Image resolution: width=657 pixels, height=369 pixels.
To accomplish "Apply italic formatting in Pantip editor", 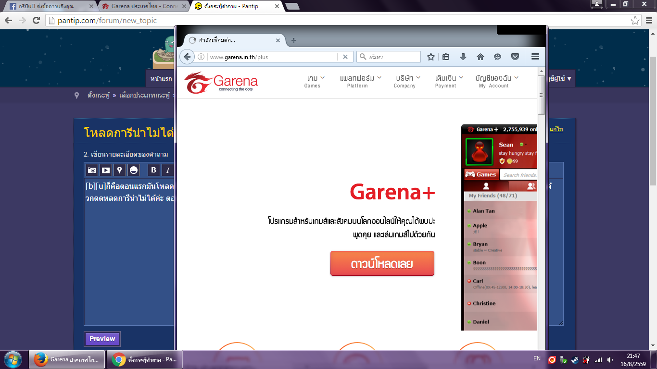I will coord(167,170).
